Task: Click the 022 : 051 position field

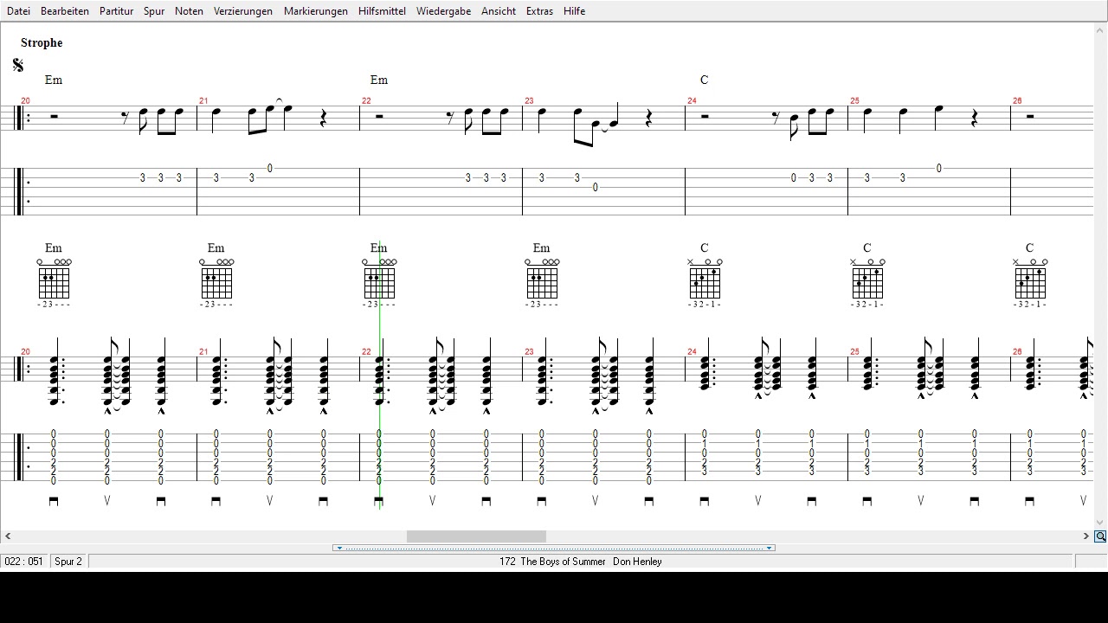Action: 24,562
